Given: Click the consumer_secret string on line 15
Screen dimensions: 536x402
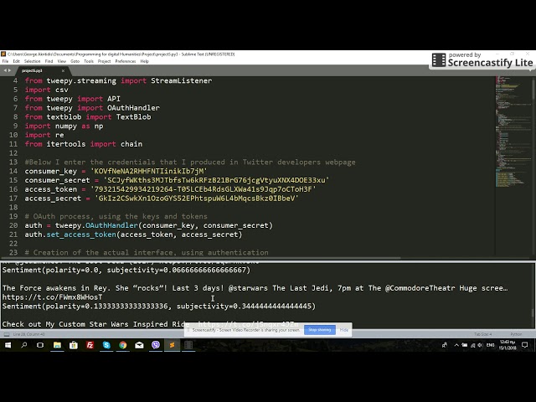Looking at the screenshot, I should click(216, 180).
